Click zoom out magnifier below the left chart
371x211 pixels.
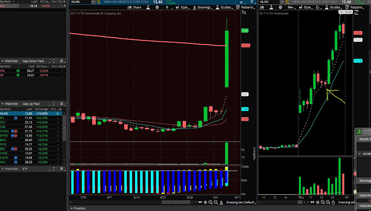(x=216, y=202)
